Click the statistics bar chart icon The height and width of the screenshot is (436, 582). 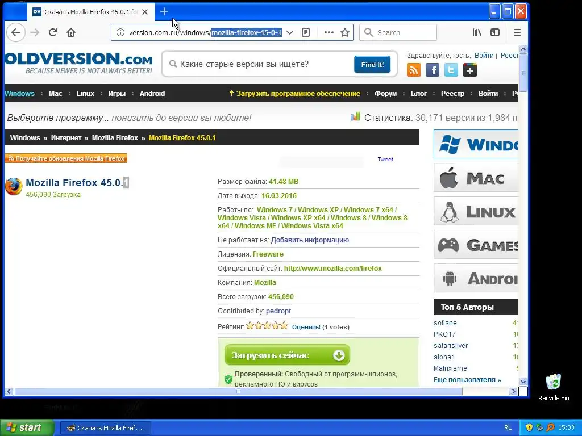point(355,117)
